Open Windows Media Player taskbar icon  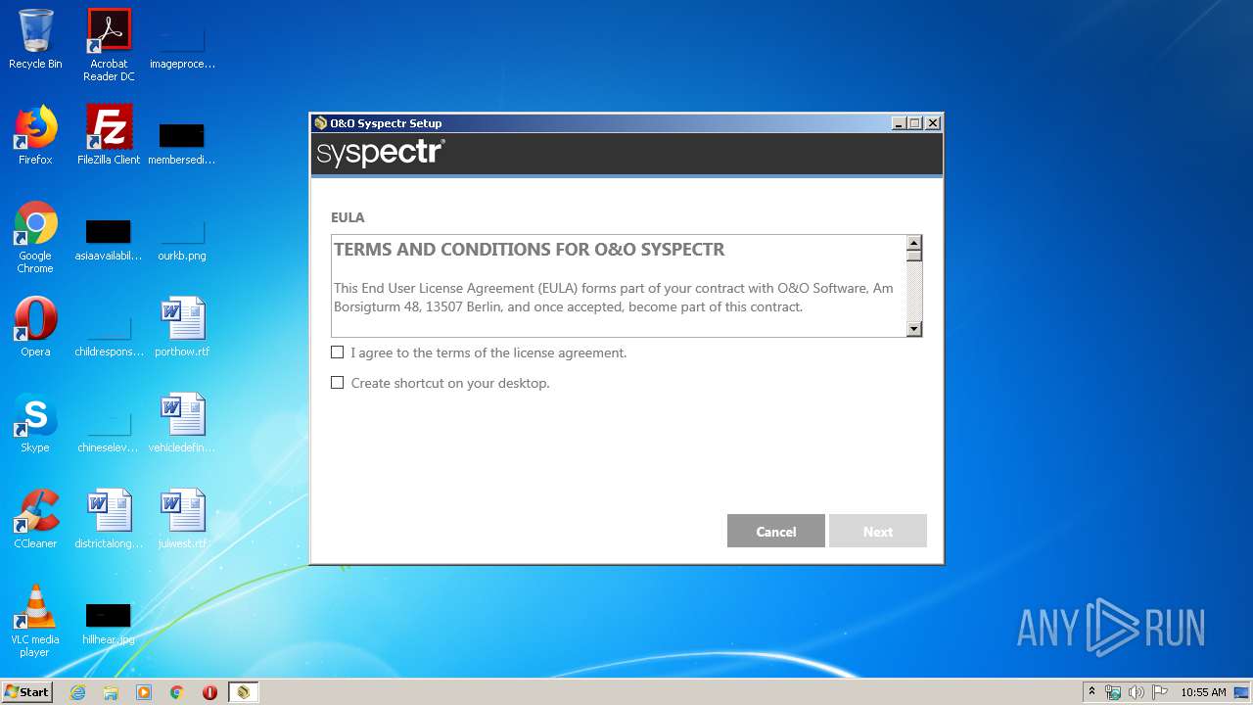[x=144, y=692]
